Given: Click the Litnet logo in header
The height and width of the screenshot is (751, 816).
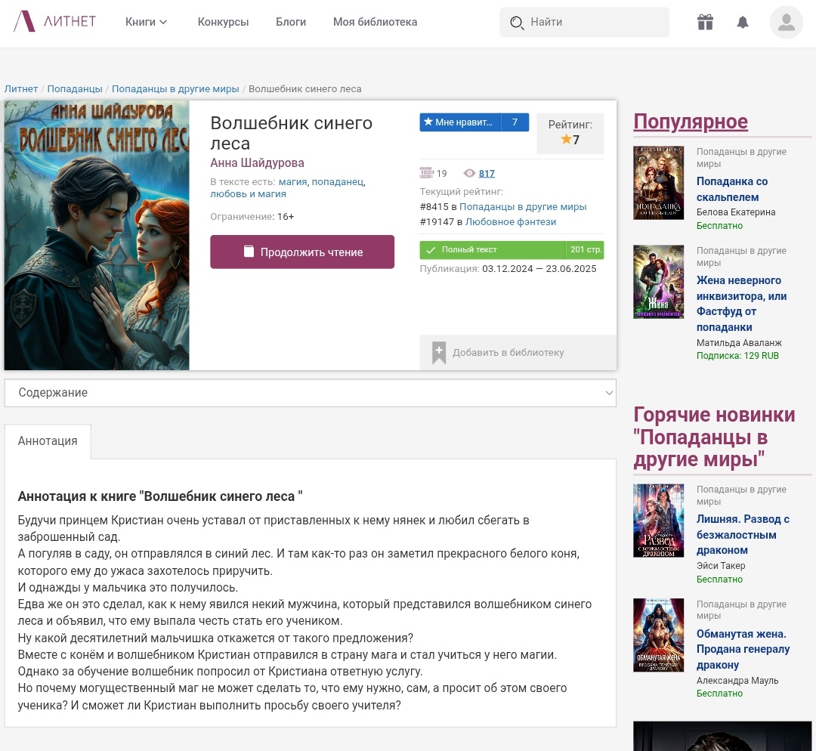Looking at the screenshot, I should tap(54, 21).
